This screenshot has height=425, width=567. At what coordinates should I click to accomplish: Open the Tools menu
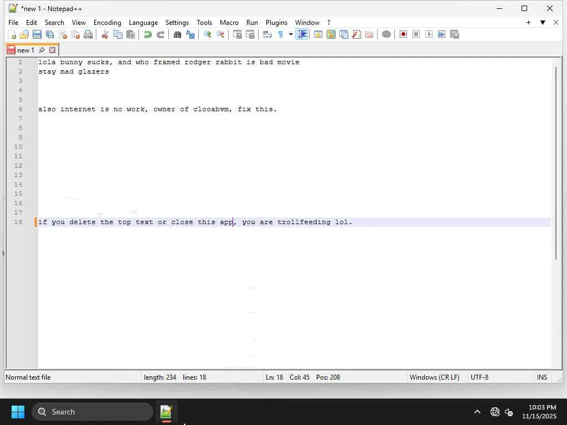click(x=204, y=22)
